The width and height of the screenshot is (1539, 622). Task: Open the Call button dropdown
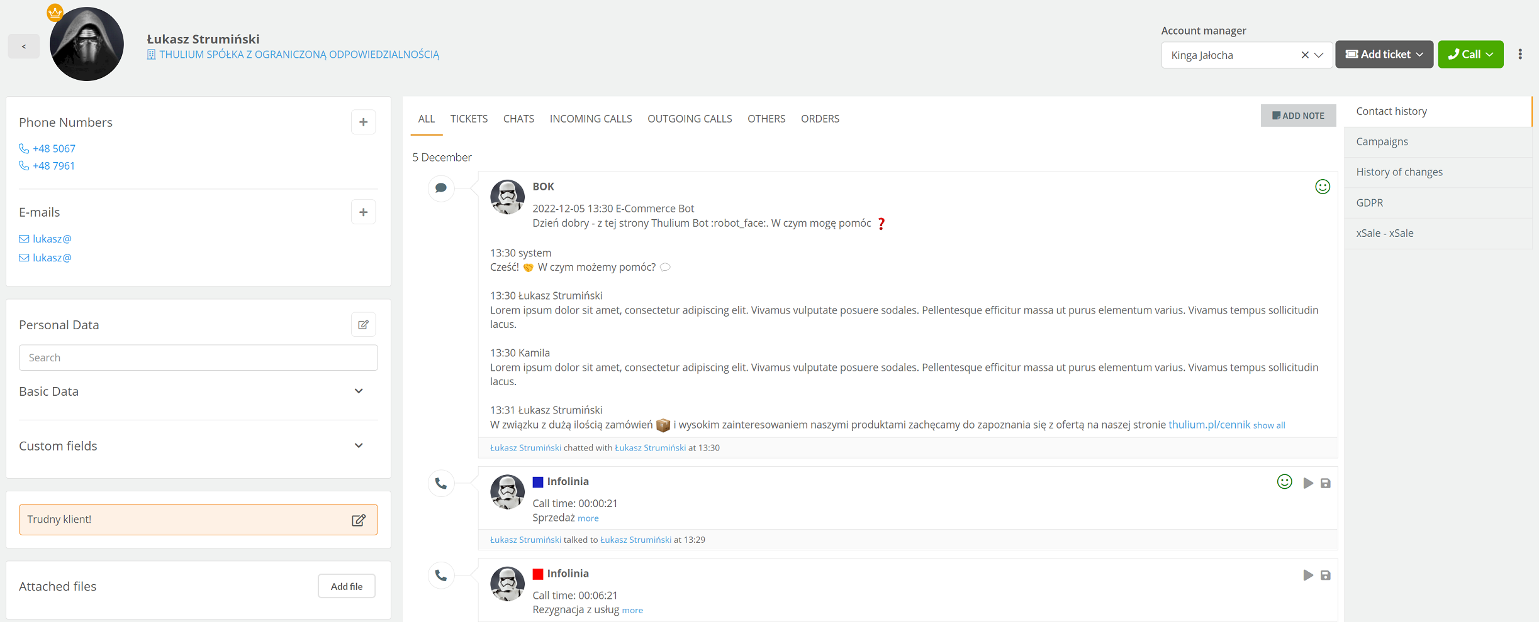click(x=1470, y=55)
